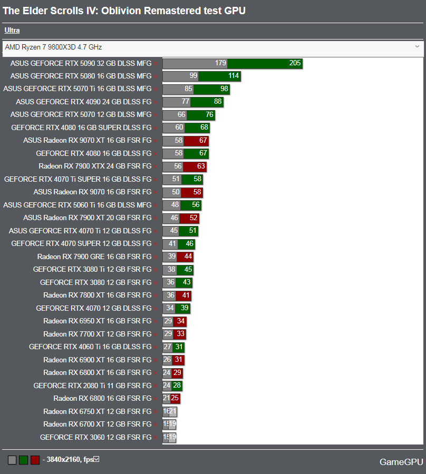This screenshot has width=426, height=474.
Task: Delete the Radeon RX 7700 XT row
Action: pos(156,334)
